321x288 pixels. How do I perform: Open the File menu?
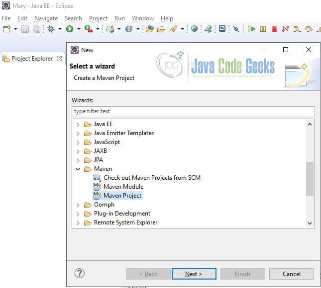pos(6,18)
